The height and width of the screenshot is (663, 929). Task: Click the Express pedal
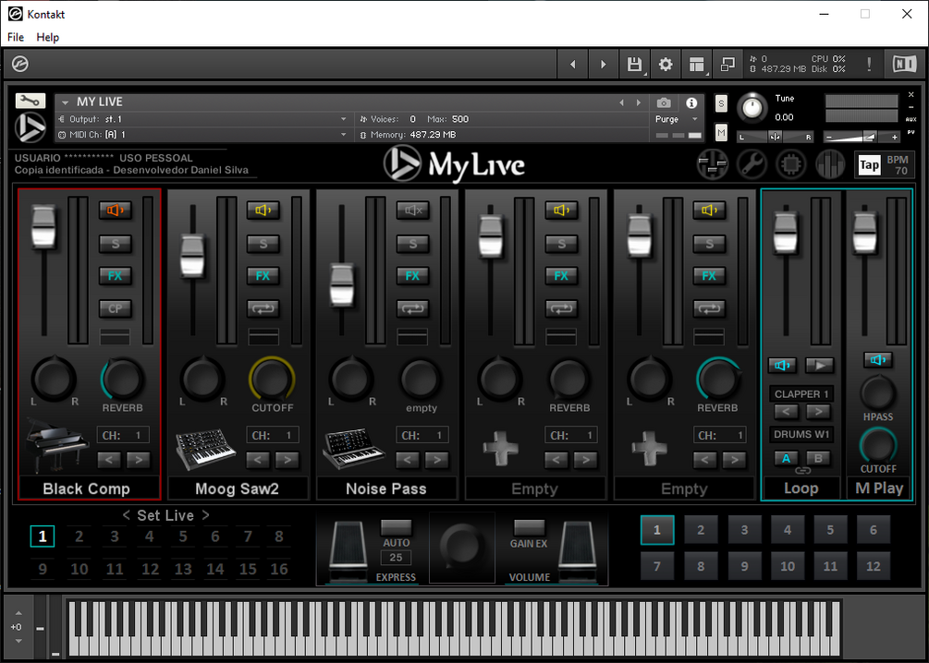tap(348, 549)
